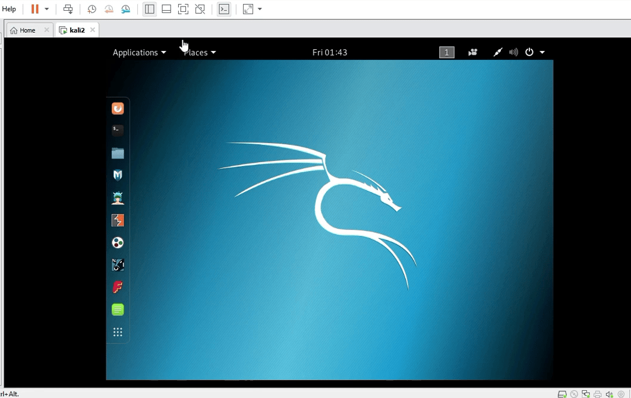Viewport: 631px width, 398px height.
Task: Click the printer status bar icon
Action: [598, 394]
